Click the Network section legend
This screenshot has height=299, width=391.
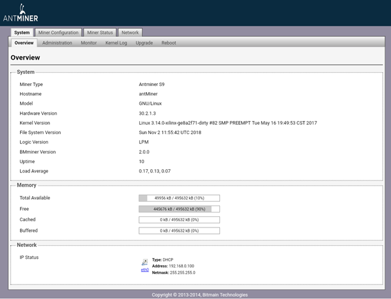click(x=27, y=245)
